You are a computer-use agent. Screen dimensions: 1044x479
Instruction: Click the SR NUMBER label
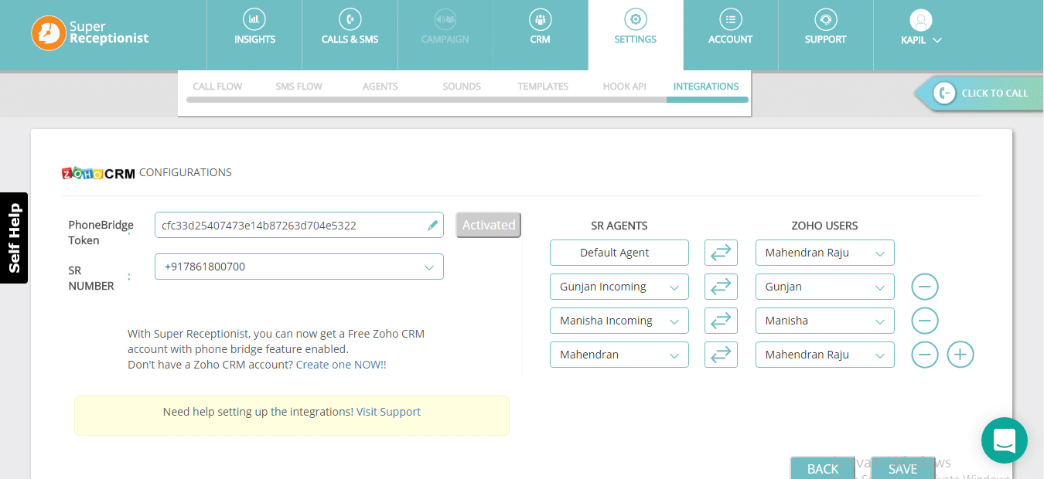point(91,278)
